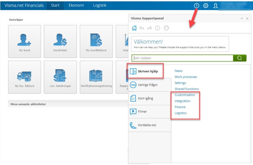Open the Work processes help link
Viewport: 253px width, 165px height.
click(186, 77)
